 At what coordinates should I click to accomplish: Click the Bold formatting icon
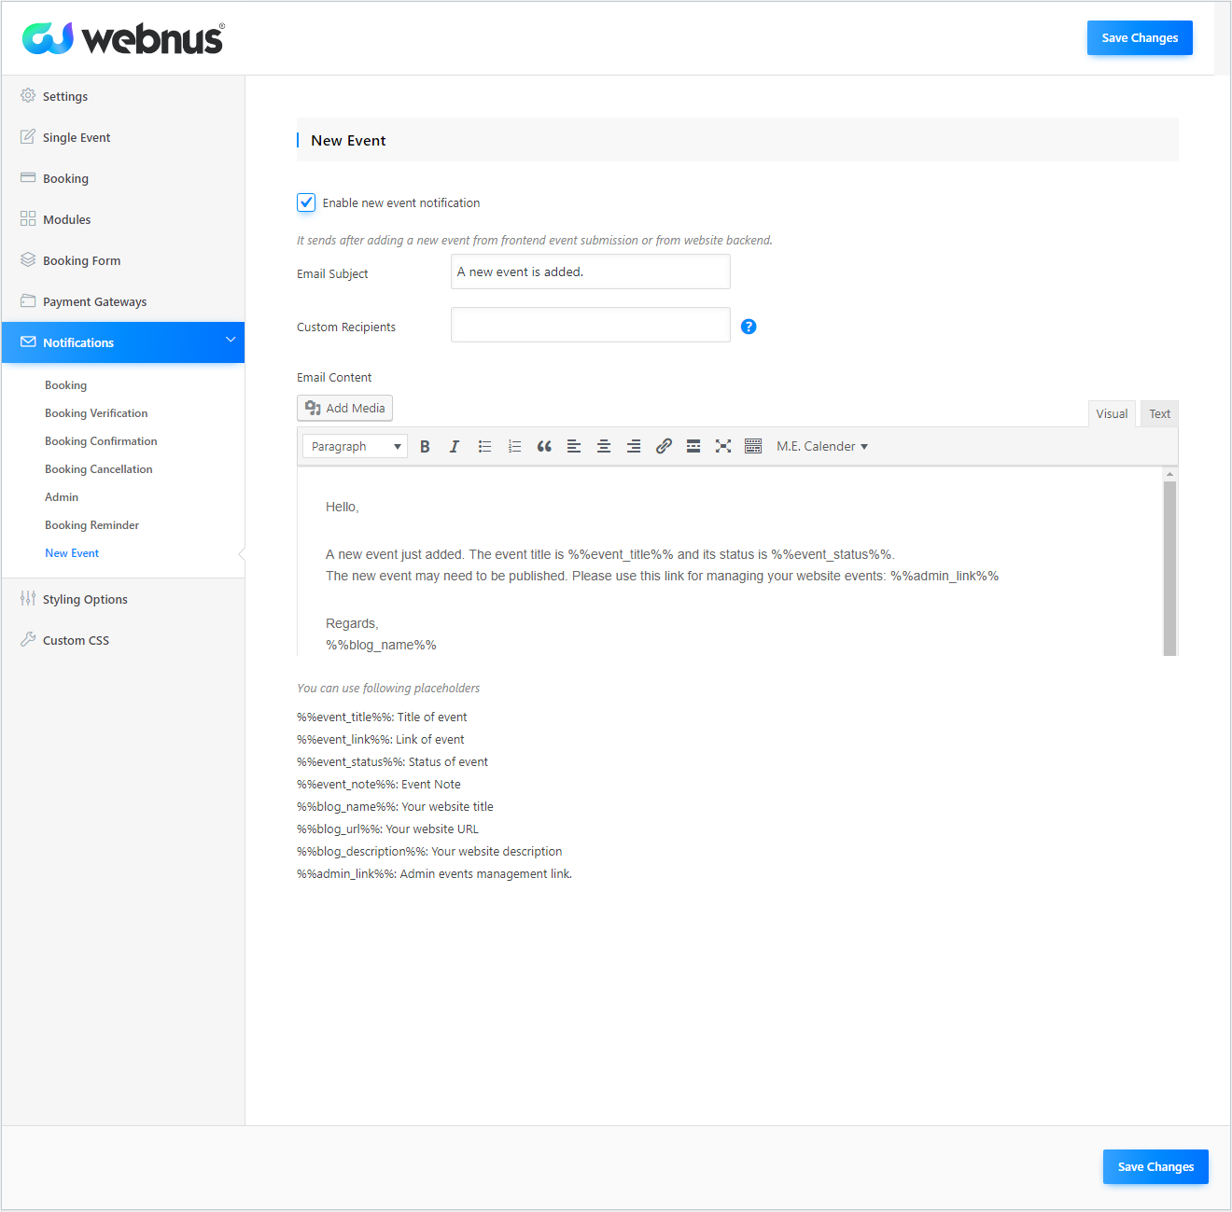tap(425, 447)
